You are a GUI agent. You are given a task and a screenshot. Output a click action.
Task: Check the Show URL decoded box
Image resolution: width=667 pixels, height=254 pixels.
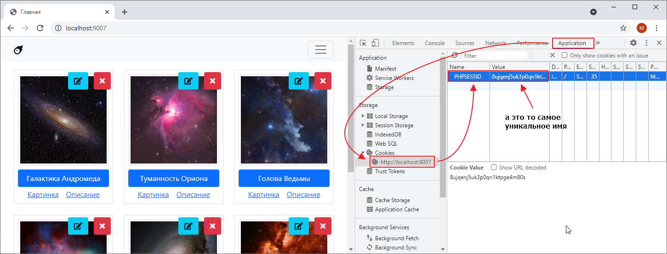(494, 168)
